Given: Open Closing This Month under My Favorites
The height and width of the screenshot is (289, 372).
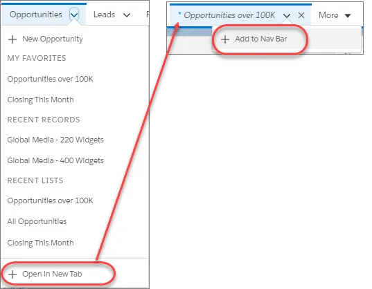Looking at the screenshot, I should 41,100.
